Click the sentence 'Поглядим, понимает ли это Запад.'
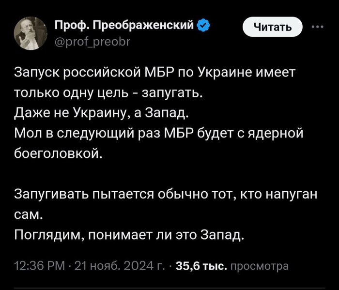The image size is (339, 290). (128, 235)
